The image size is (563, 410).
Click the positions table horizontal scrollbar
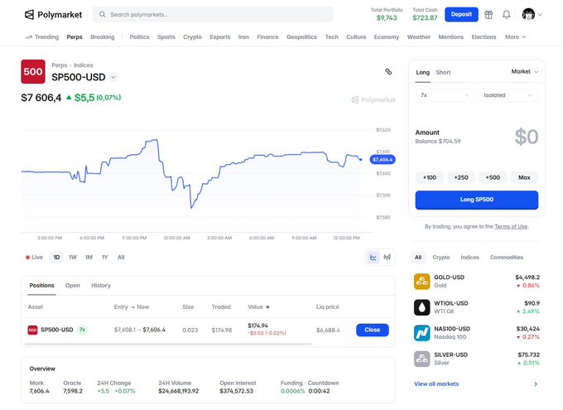pos(168,345)
